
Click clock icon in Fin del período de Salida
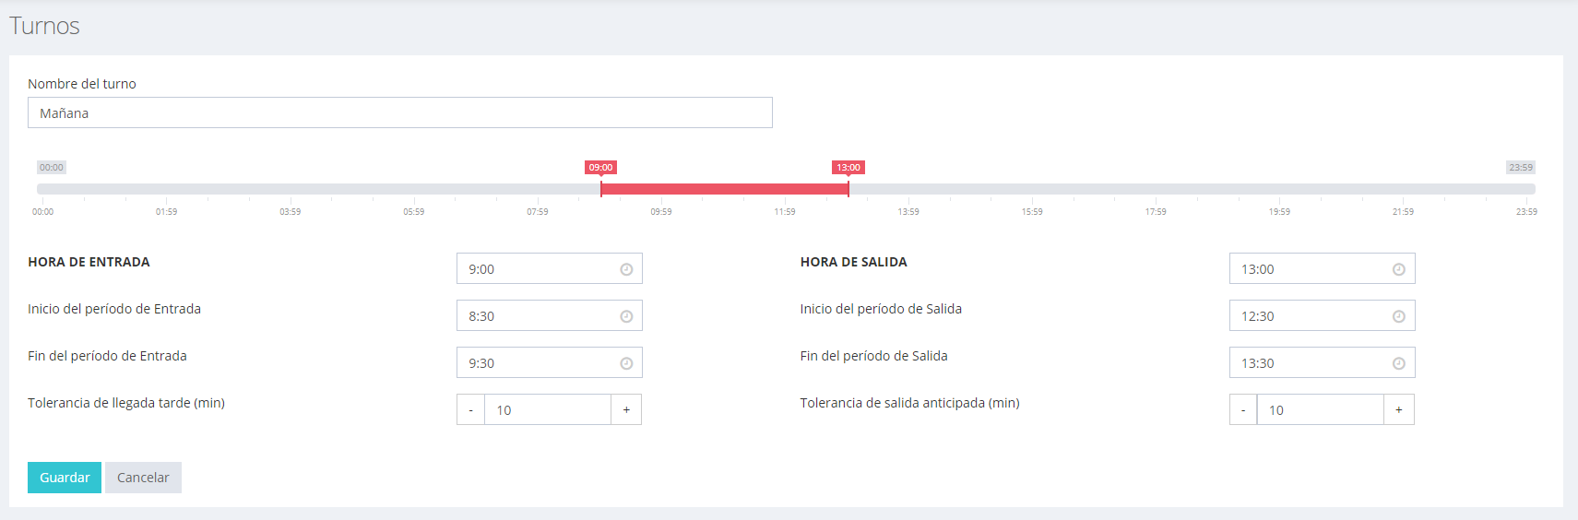click(x=1398, y=363)
